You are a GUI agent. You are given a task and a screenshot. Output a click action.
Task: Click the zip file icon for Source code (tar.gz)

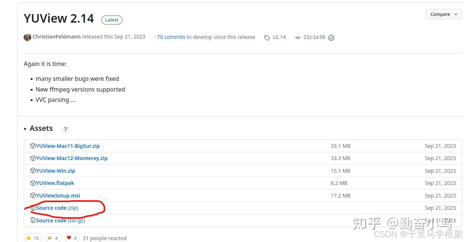[x=33, y=221]
